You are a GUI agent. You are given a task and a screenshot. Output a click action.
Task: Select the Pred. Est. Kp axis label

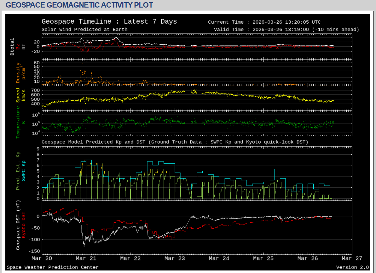[18, 171]
